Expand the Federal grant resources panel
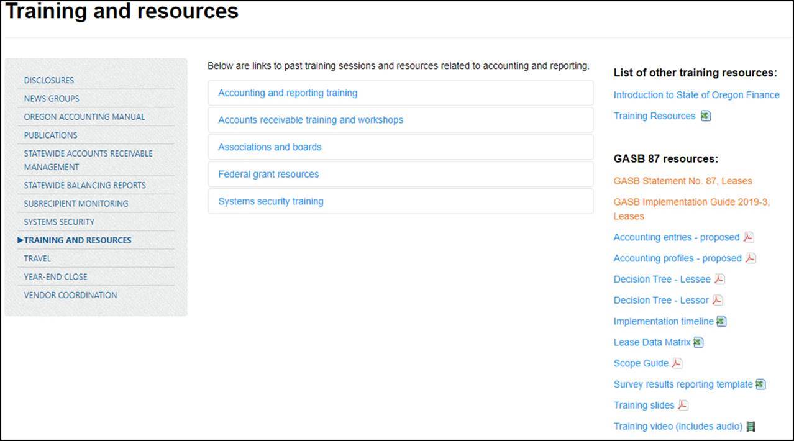This screenshot has width=794, height=441. tap(268, 175)
